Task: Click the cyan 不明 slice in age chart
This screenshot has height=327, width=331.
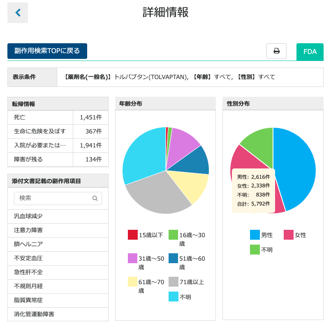Action: 144,156
